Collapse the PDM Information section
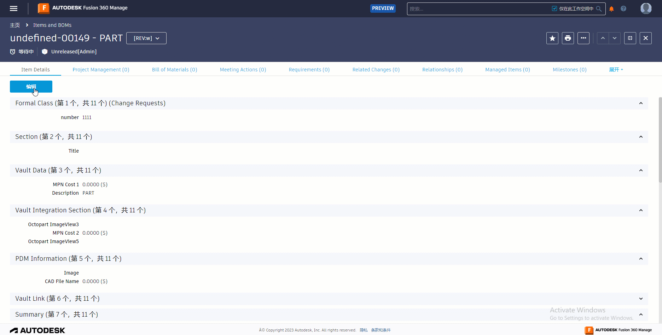The image size is (662, 335). coord(641,259)
